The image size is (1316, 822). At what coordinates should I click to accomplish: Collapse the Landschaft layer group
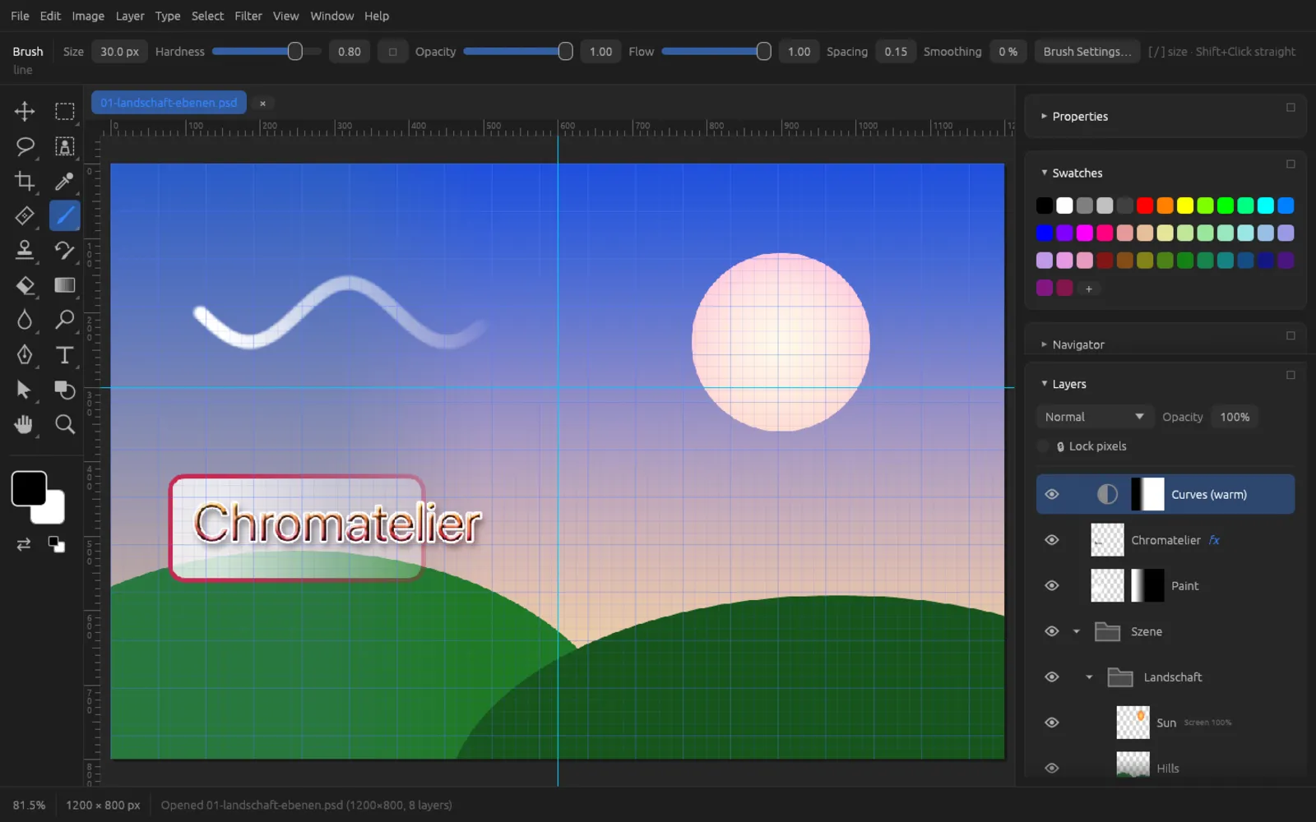pos(1089,677)
